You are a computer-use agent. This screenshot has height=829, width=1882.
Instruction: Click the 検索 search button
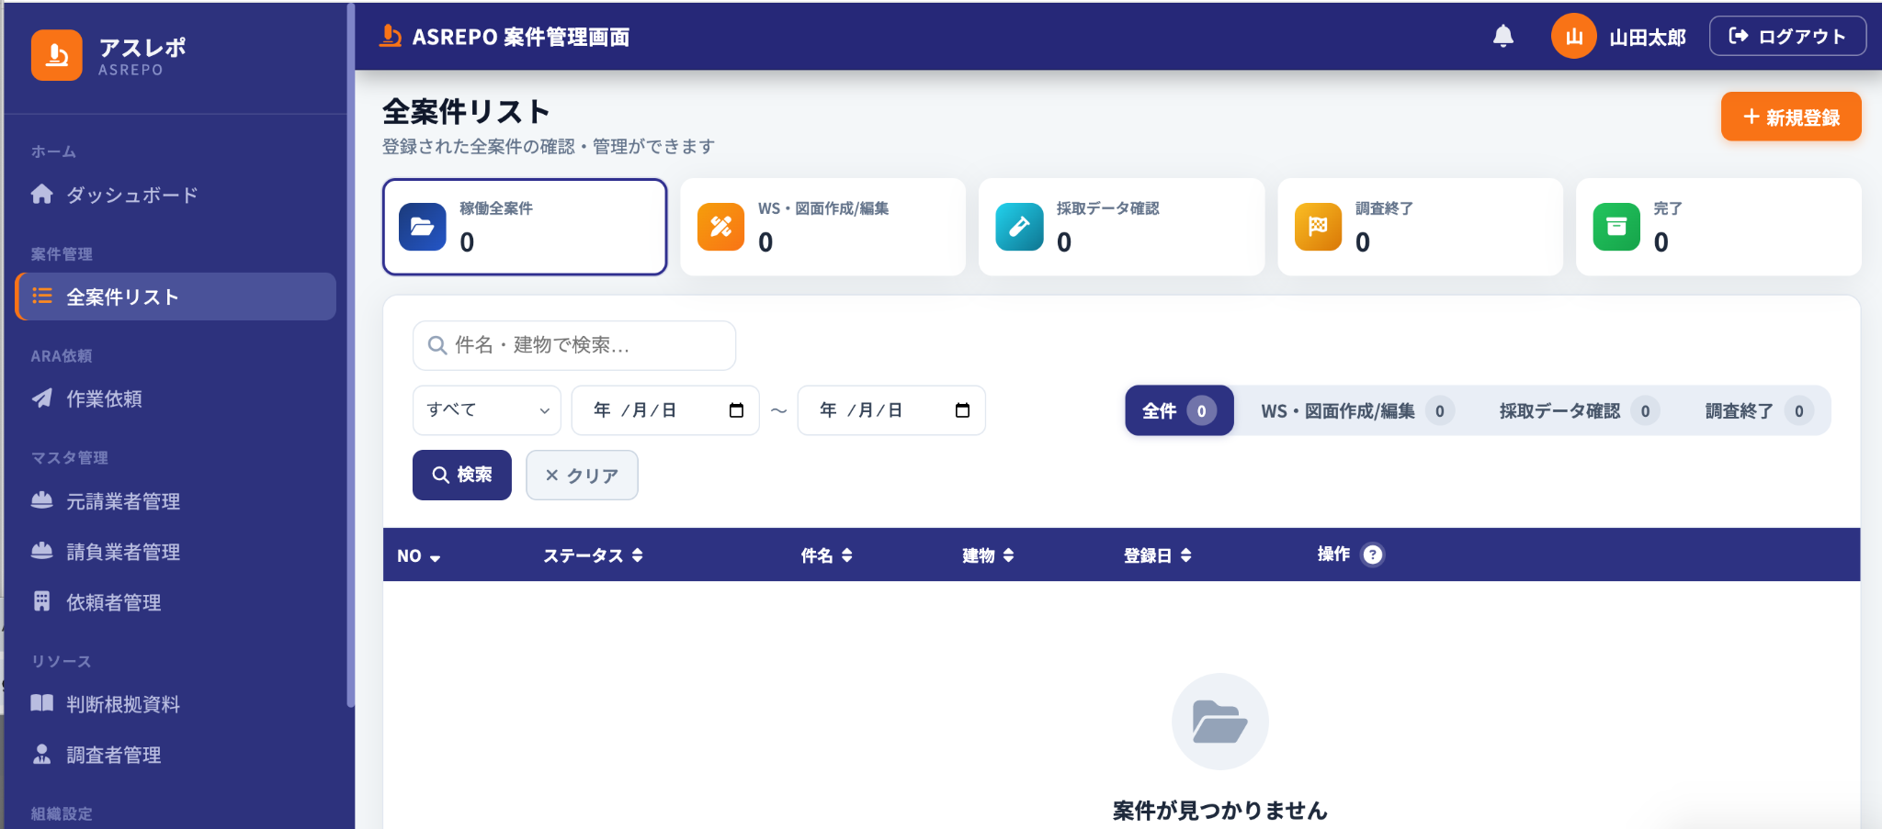point(462,475)
